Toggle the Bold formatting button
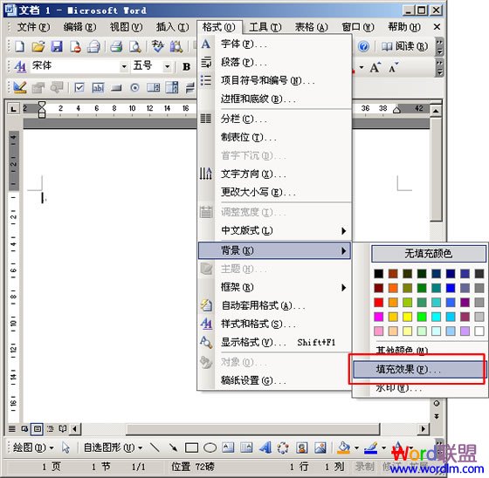This screenshot has height=478, width=489. tap(187, 66)
